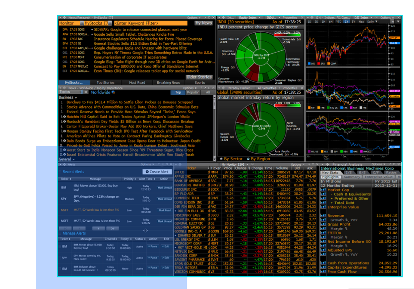Image resolution: width=414 pixels, height=289 pixels.
Task: Open chart icon beside Preferred & Other
Action: tap(323, 198)
